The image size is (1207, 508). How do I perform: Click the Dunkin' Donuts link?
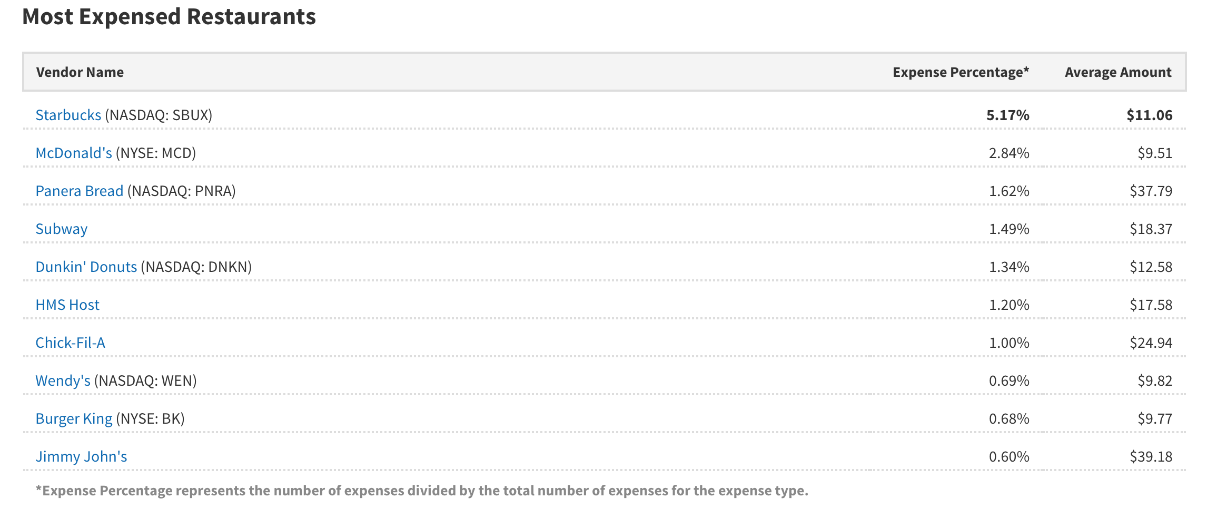(x=86, y=267)
